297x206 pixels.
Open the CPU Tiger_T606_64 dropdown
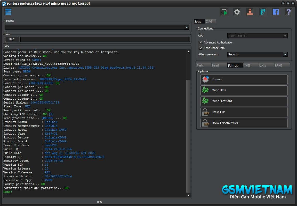[x=258, y=36]
